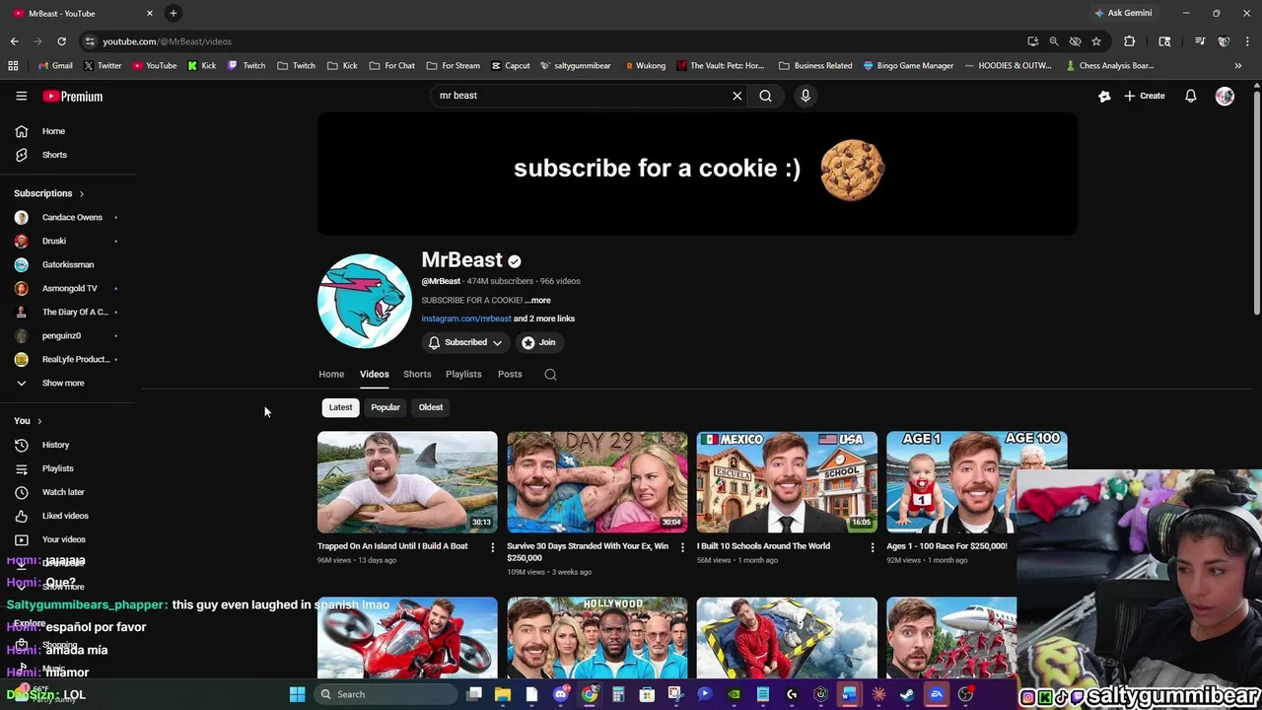Open the Survive 30 Days Stranded video thumbnail
1262x710 pixels.
pos(596,482)
